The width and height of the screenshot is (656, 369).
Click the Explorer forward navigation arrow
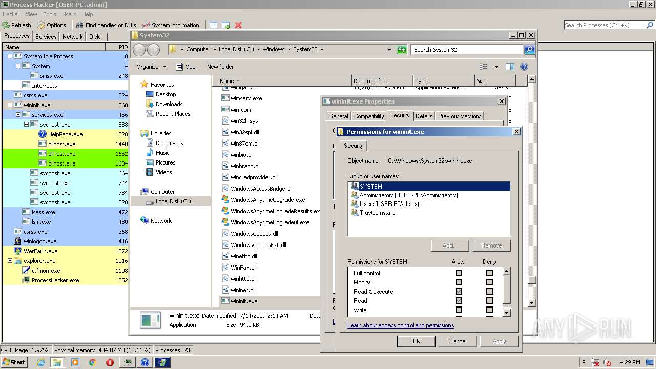[153, 50]
